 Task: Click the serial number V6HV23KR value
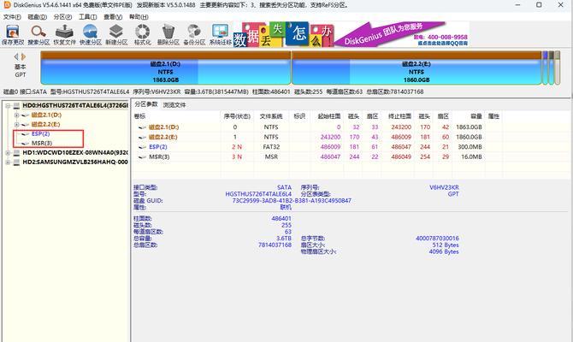click(x=444, y=187)
